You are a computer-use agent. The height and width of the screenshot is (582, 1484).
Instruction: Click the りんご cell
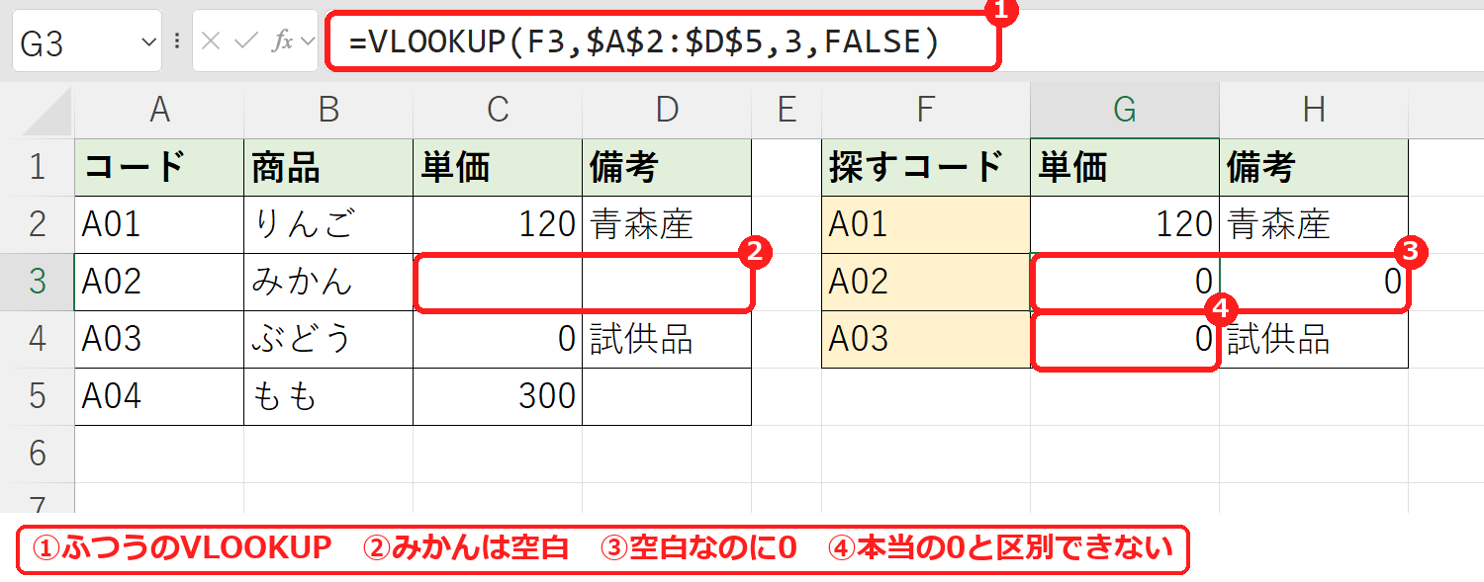[x=328, y=224]
